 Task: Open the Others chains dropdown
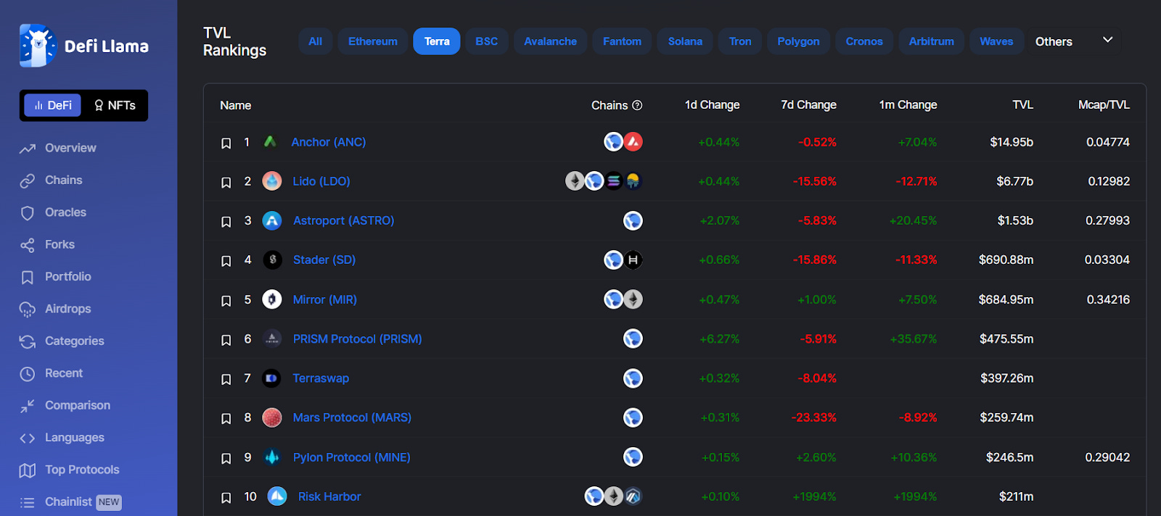(x=1074, y=41)
